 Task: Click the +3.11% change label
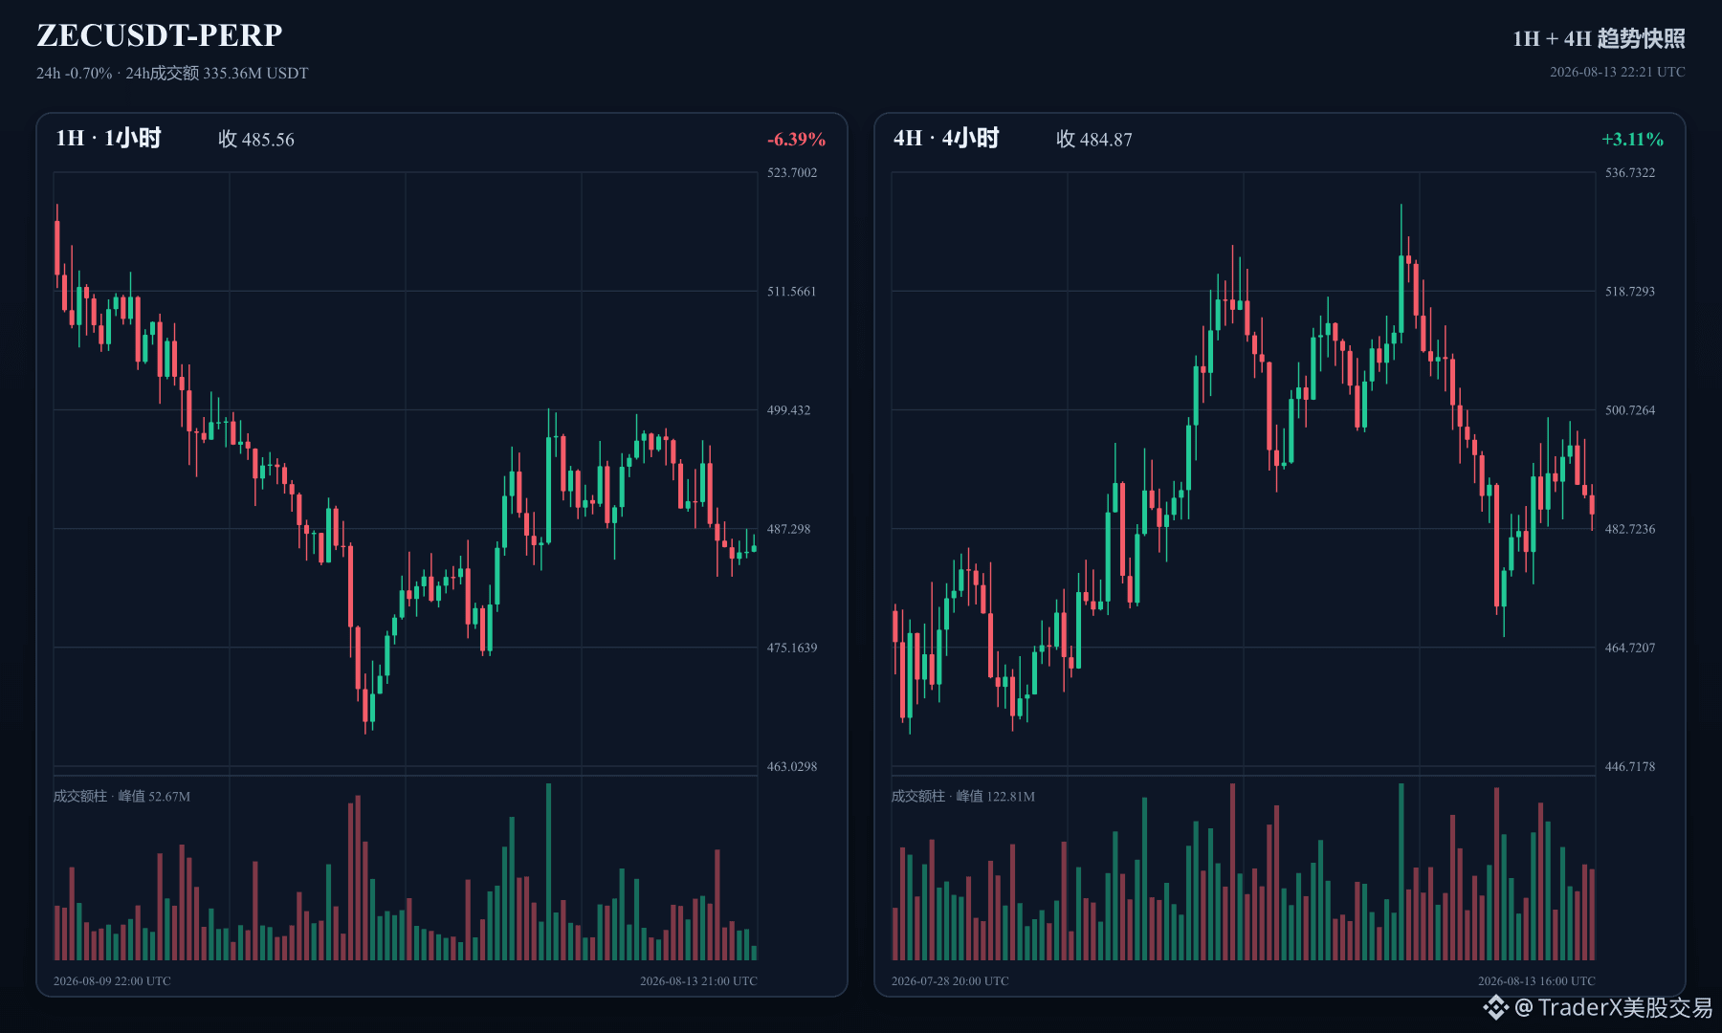(x=1633, y=140)
